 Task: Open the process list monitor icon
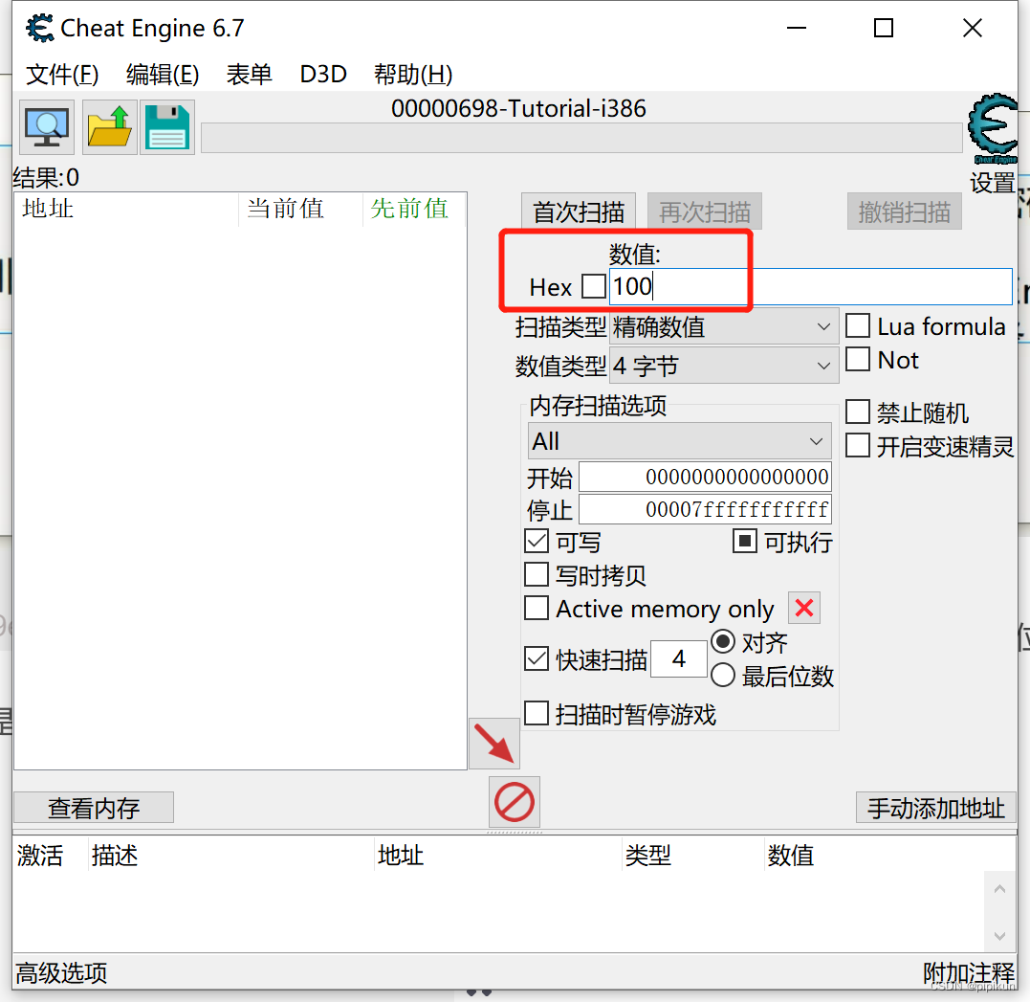coord(46,127)
